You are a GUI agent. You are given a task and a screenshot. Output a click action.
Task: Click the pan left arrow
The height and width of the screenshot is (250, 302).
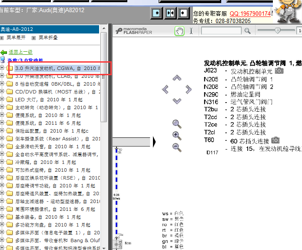tap(165, 90)
